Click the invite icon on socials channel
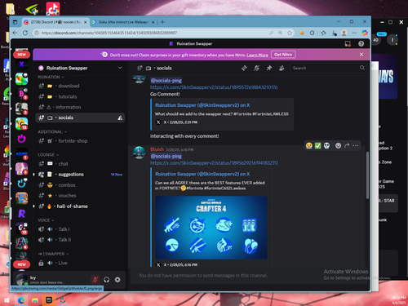The image size is (408, 306). tap(120, 118)
